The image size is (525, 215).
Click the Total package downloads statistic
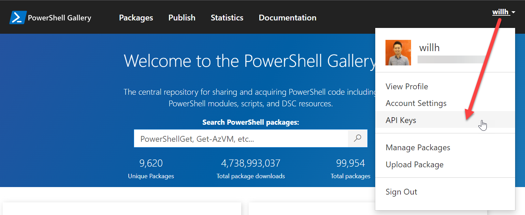point(251,169)
